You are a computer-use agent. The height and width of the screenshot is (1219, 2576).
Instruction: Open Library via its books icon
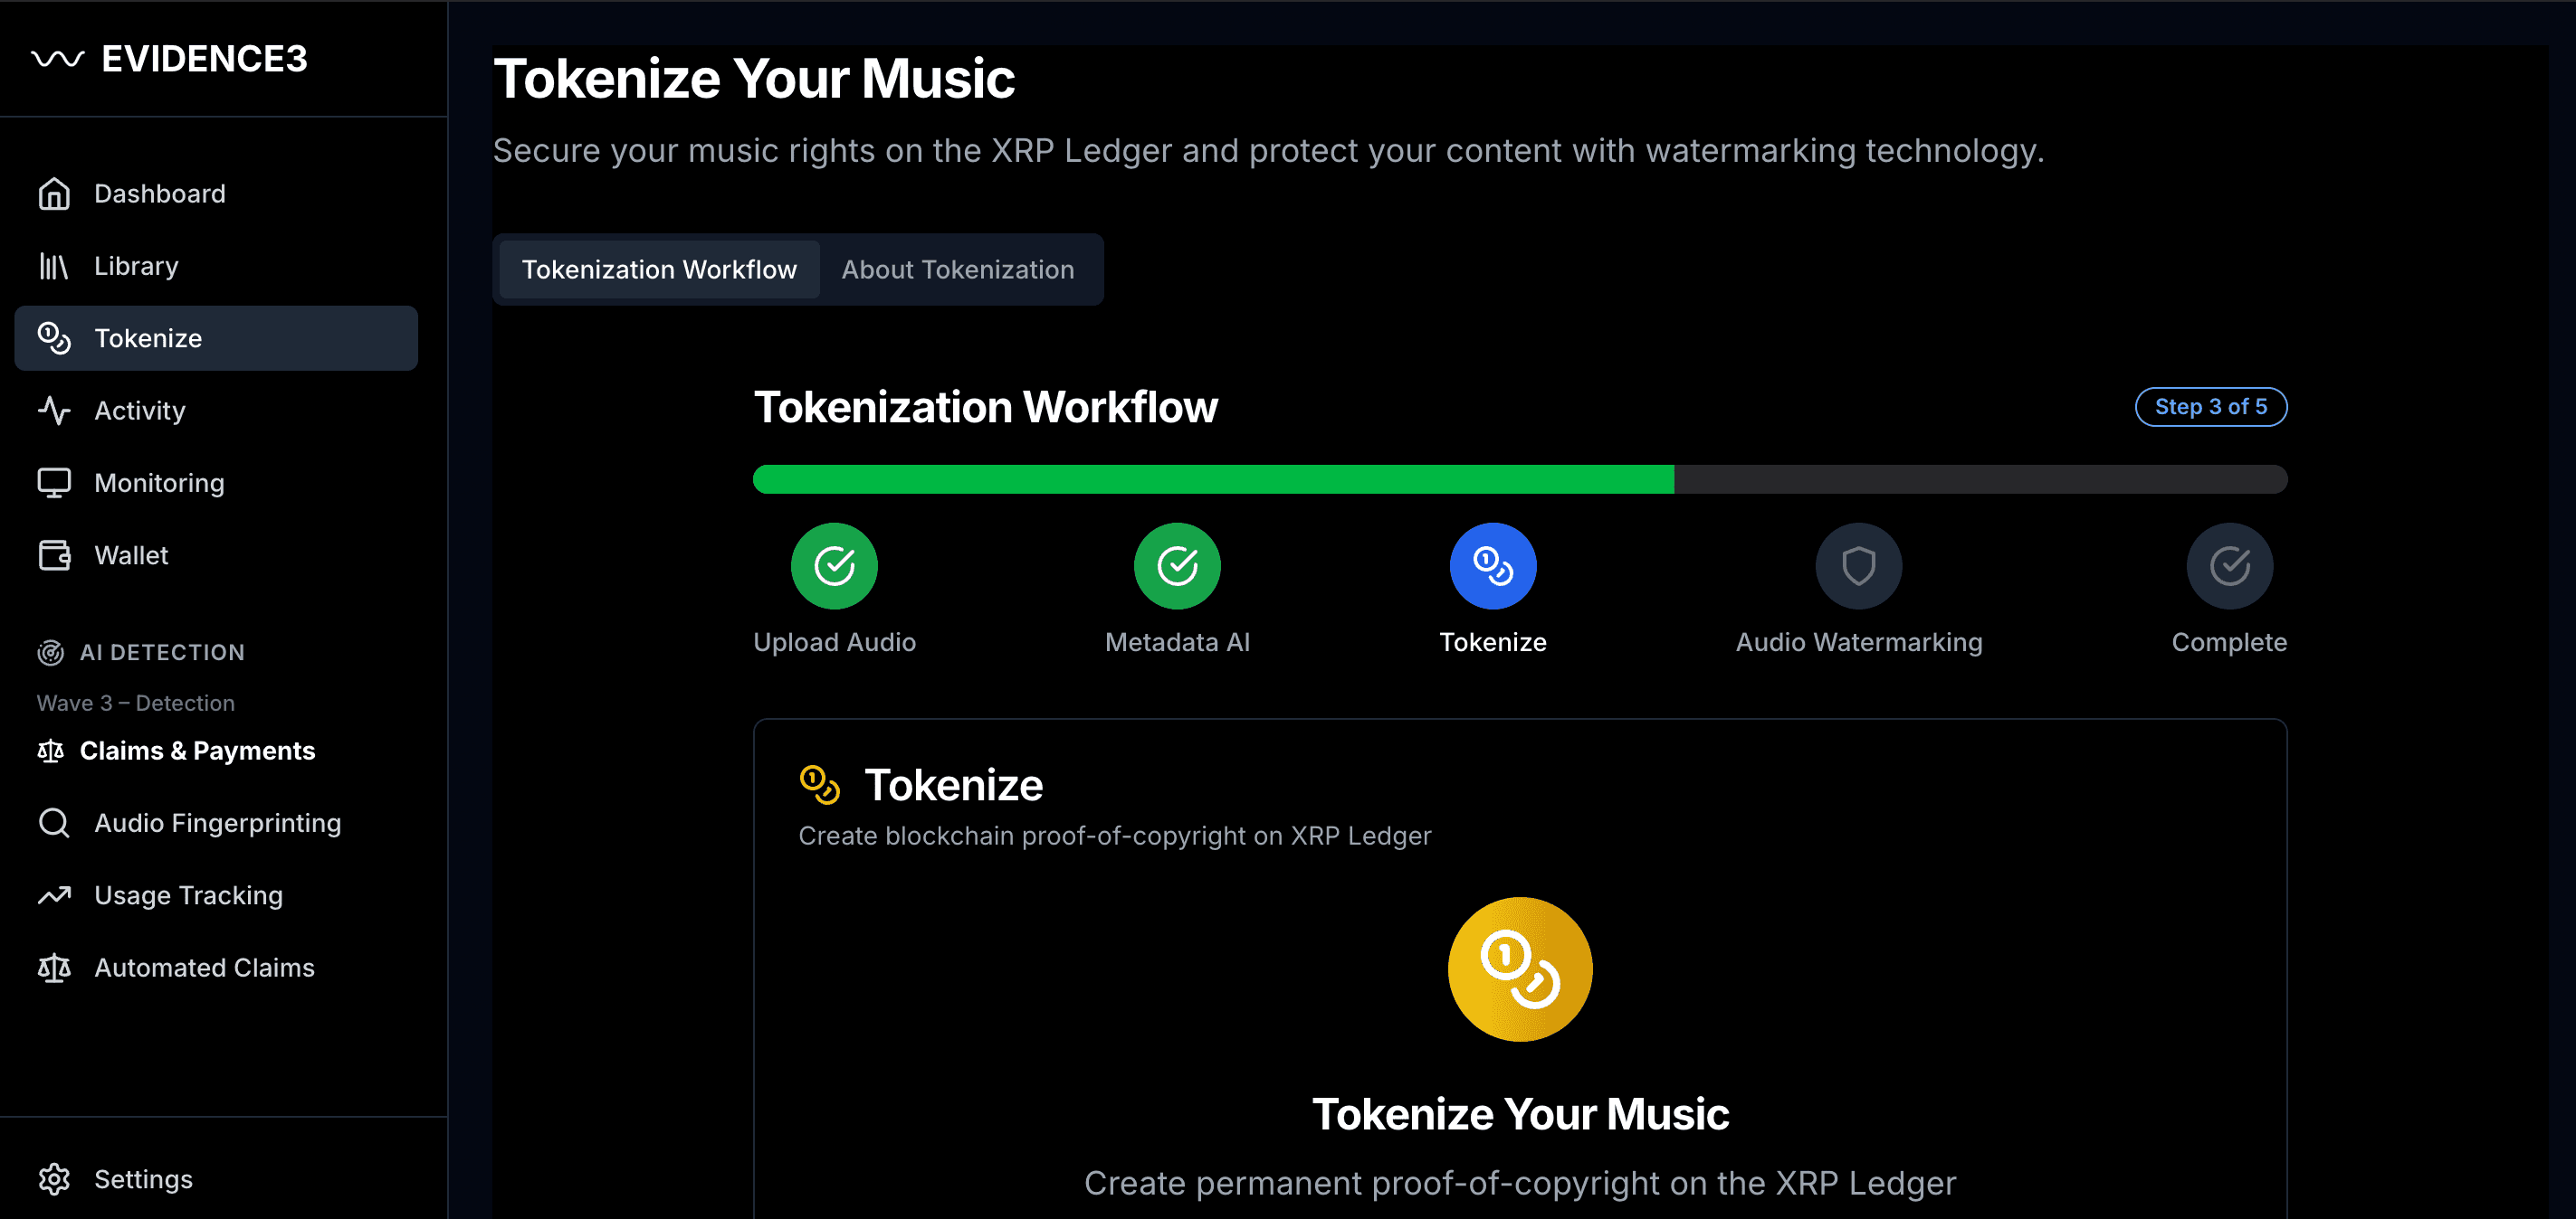point(54,266)
